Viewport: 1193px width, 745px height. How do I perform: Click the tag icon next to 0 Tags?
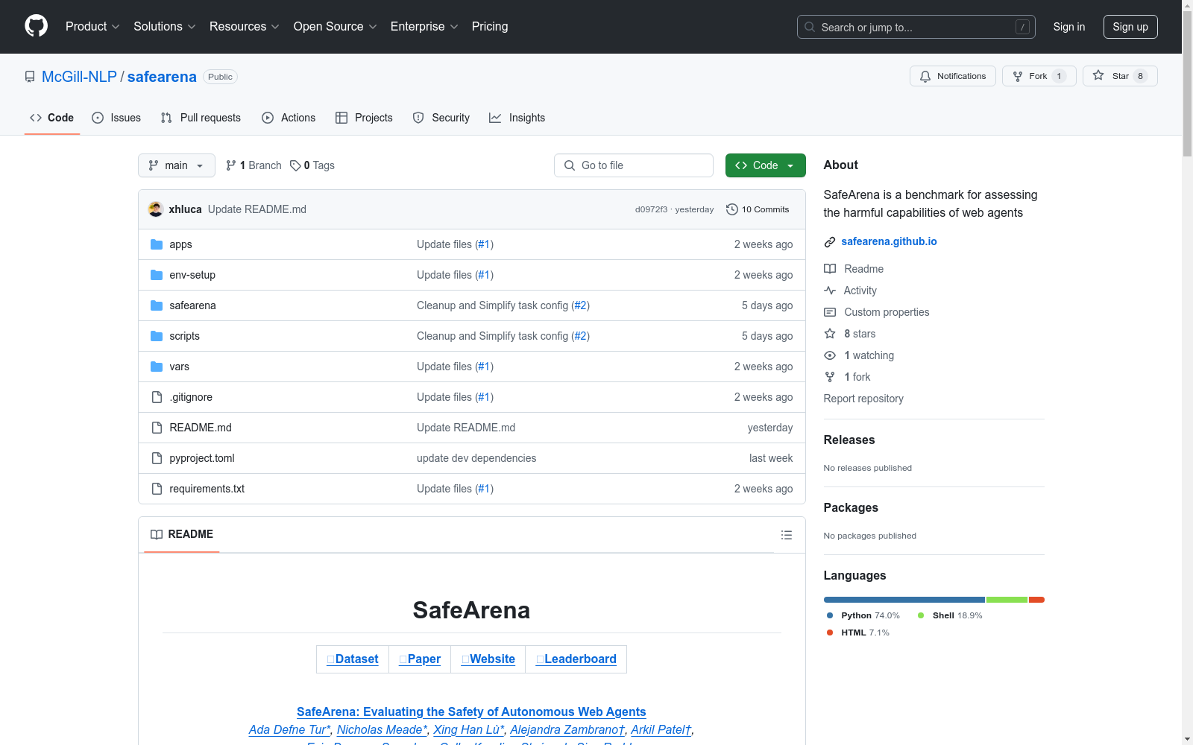pos(295,165)
